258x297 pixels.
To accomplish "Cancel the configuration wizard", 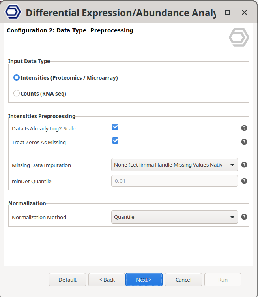I will (183, 280).
